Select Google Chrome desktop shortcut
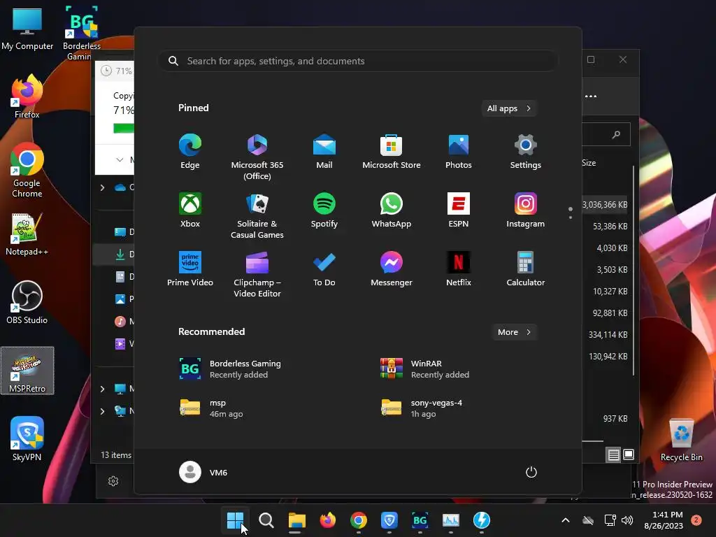Viewport: 716px width, 537px height. coord(27,170)
